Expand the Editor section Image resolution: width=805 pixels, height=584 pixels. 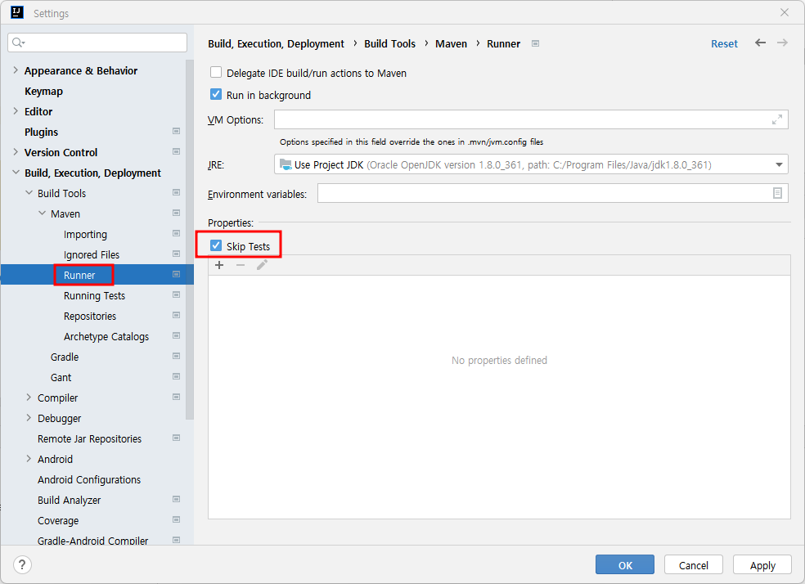click(16, 111)
